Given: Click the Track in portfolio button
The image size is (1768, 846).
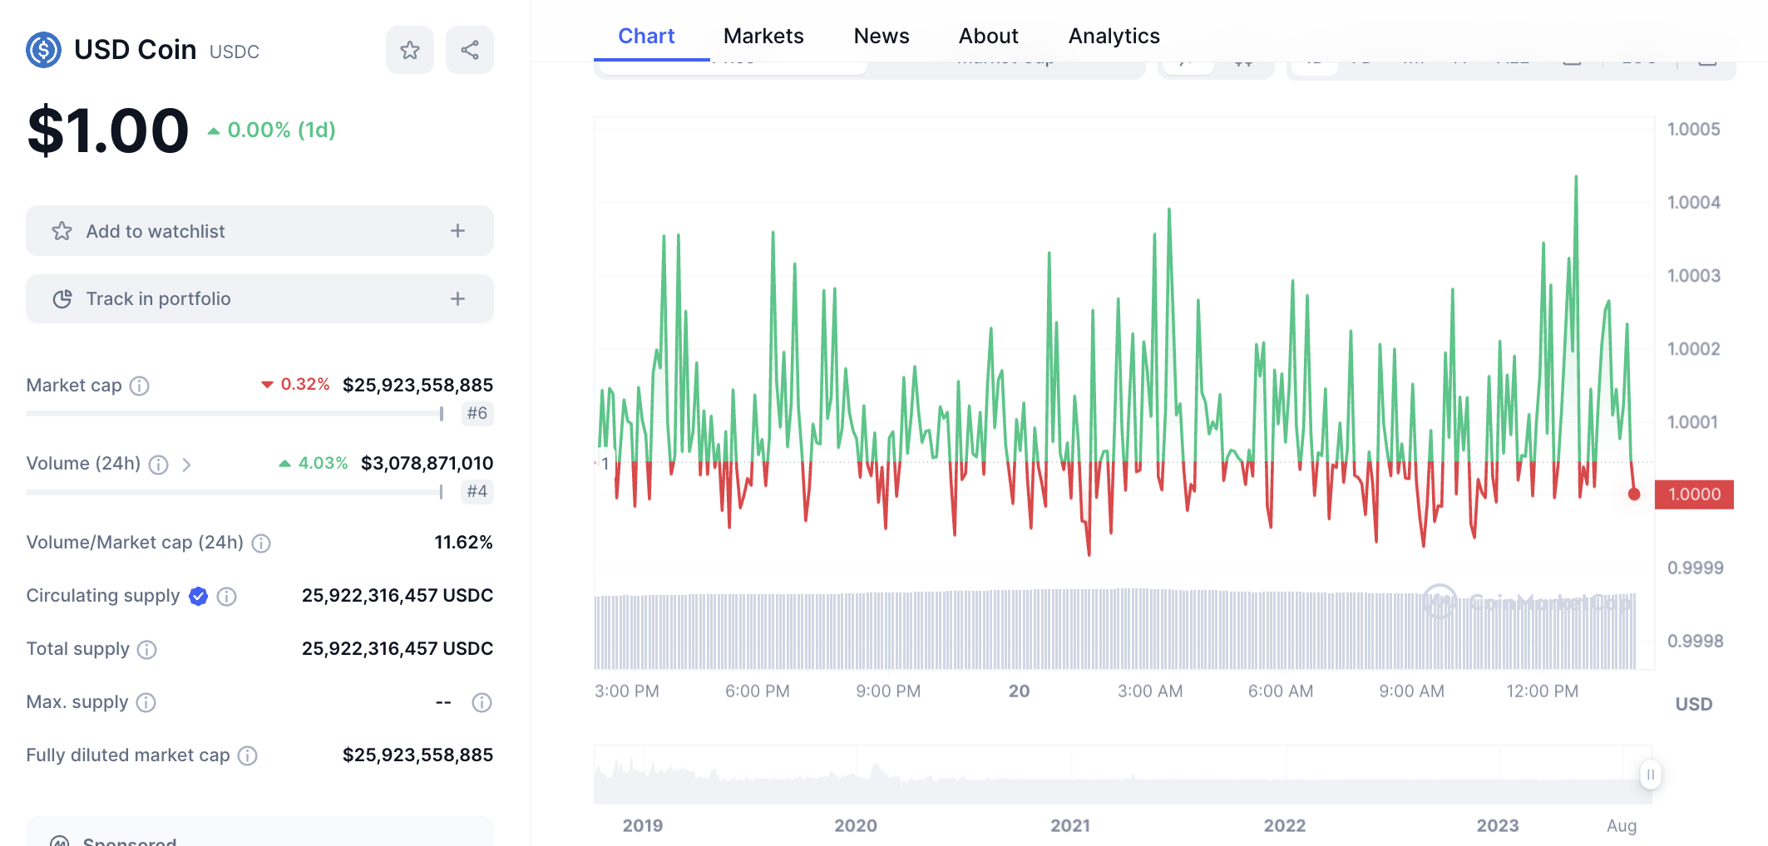Looking at the screenshot, I should coord(259,299).
